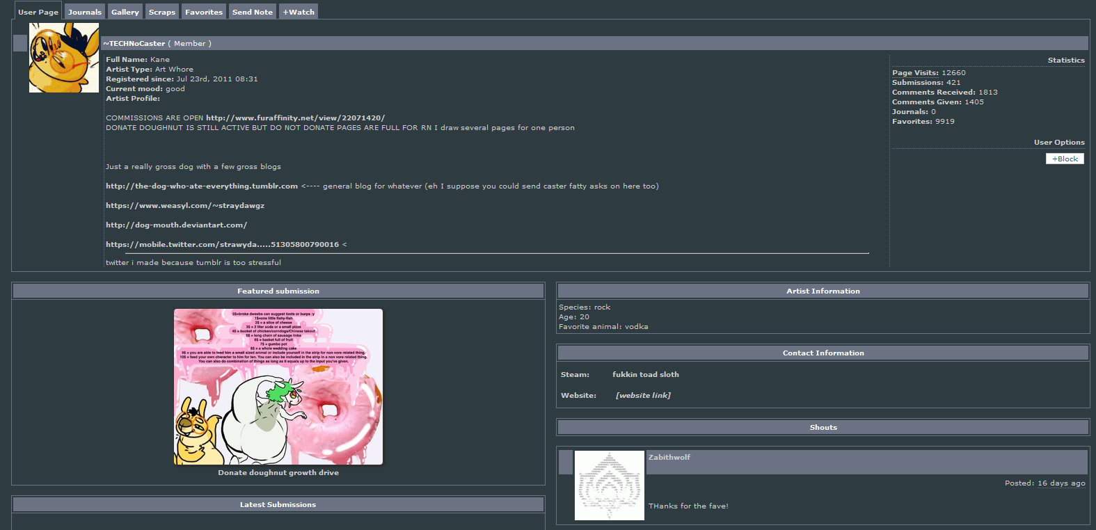Open the TECHNoCaster profile avatar
This screenshot has height=530, width=1096.
(64, 58)
